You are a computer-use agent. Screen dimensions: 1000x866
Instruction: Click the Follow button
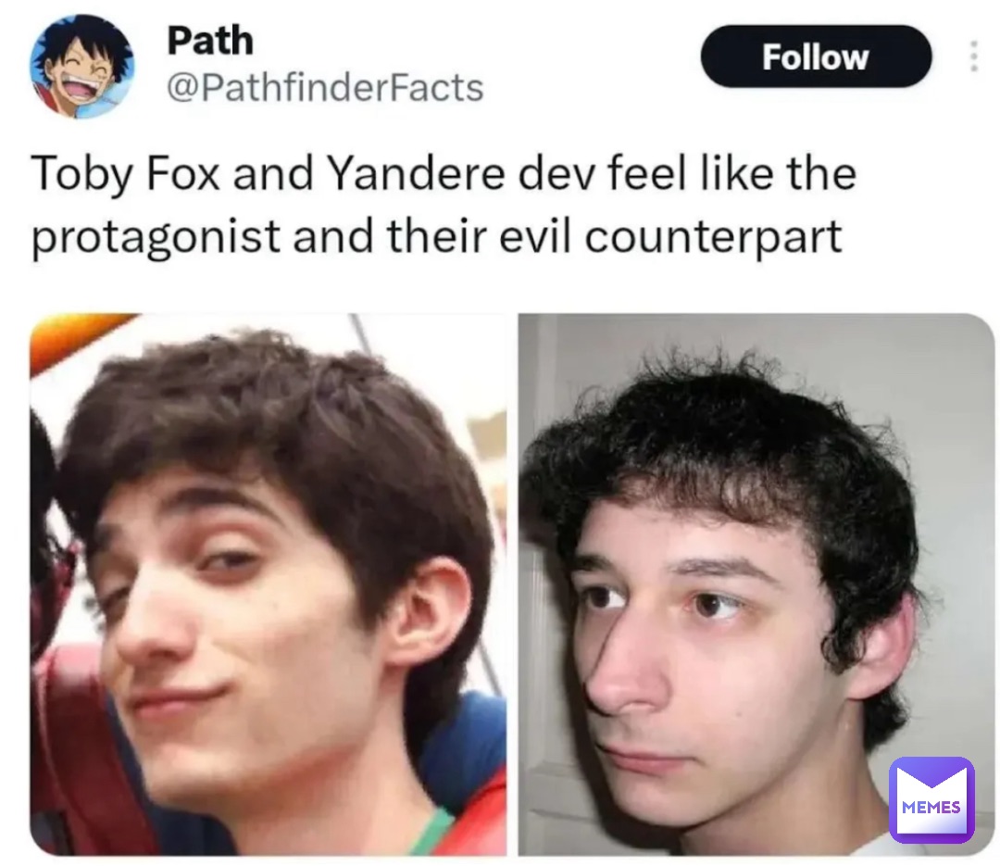click(x=816, y=56)
